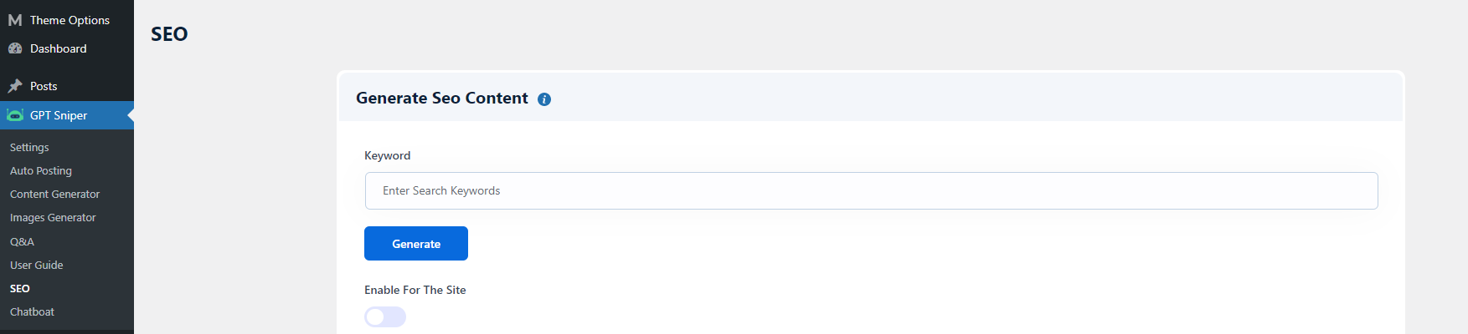The height and width of the screenshot is (334, 1468).
Task: Click the GPT Sniper menu label
Action: pos(59,115)
